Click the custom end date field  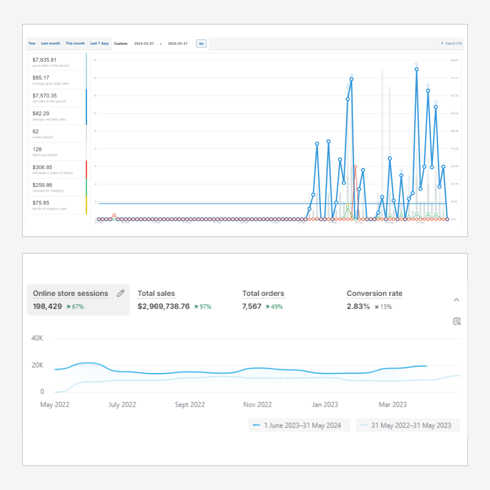176,43
